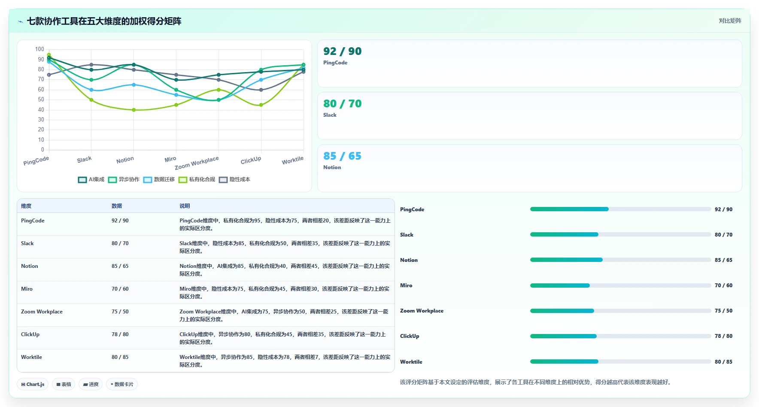Select the Notion row name in table
759x407 pixels.
point(29,266)
